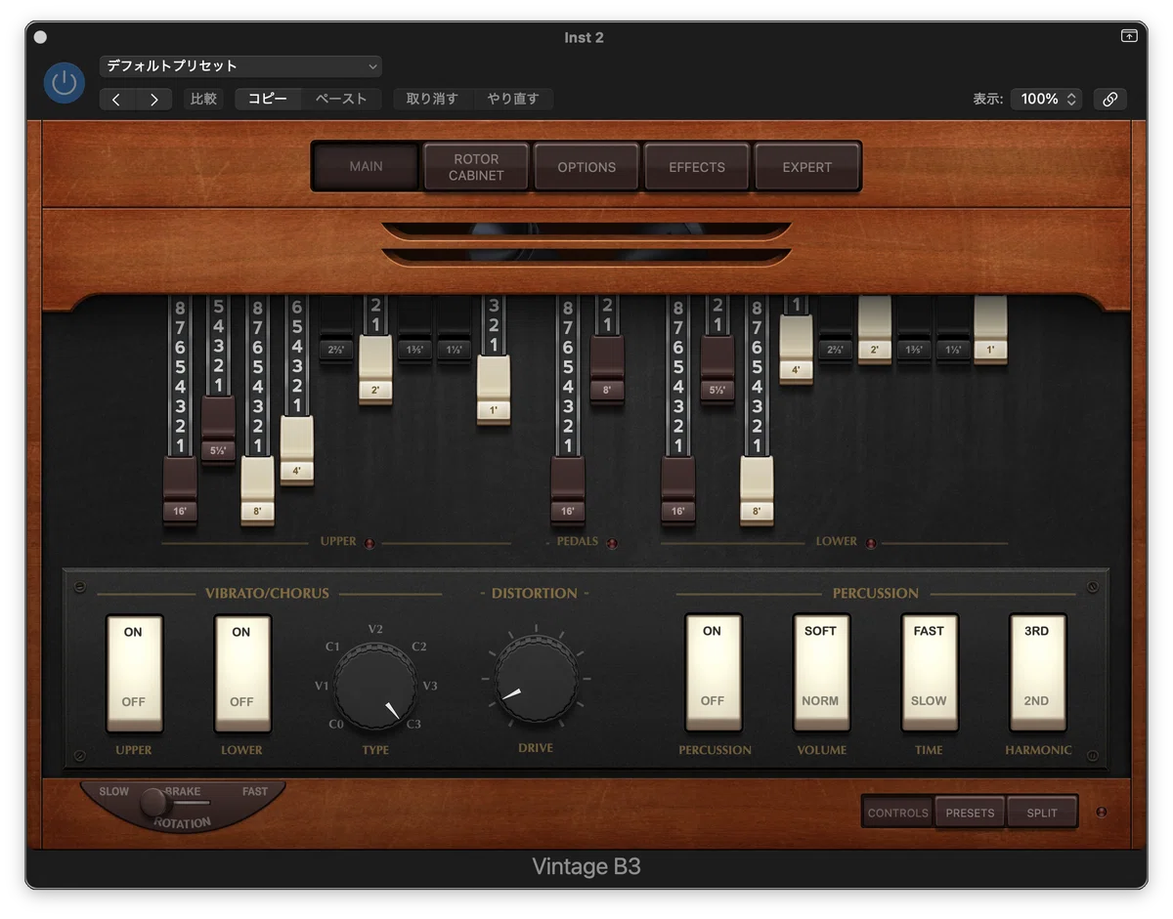The image size is (1173, 919).
Task: Click the Upper 2' drawbar handle
Action: point(375,369)
